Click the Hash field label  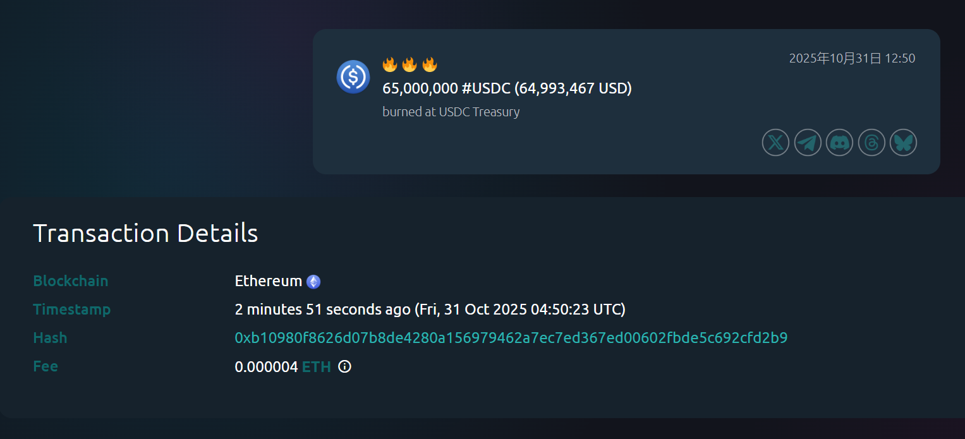50,338
